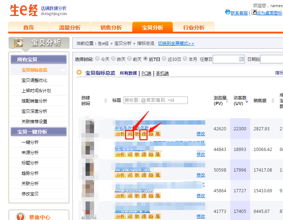Screen dimensions: 283x220
Task: Click the 标题 search input field
Action: 155,100
